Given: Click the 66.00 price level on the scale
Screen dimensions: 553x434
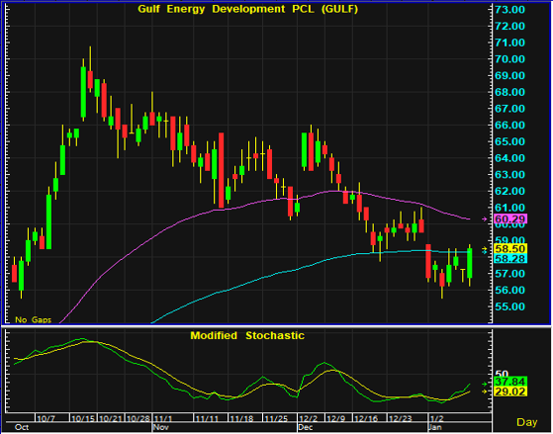Looking at the screenshot, I should pyautogui.click(x=509, y=126).
